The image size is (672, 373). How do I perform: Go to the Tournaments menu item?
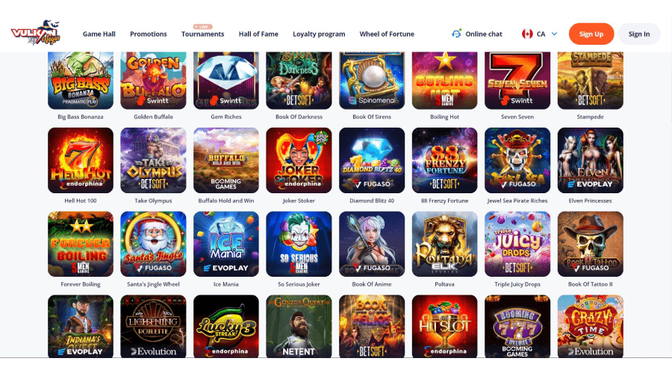pos(202,34)
